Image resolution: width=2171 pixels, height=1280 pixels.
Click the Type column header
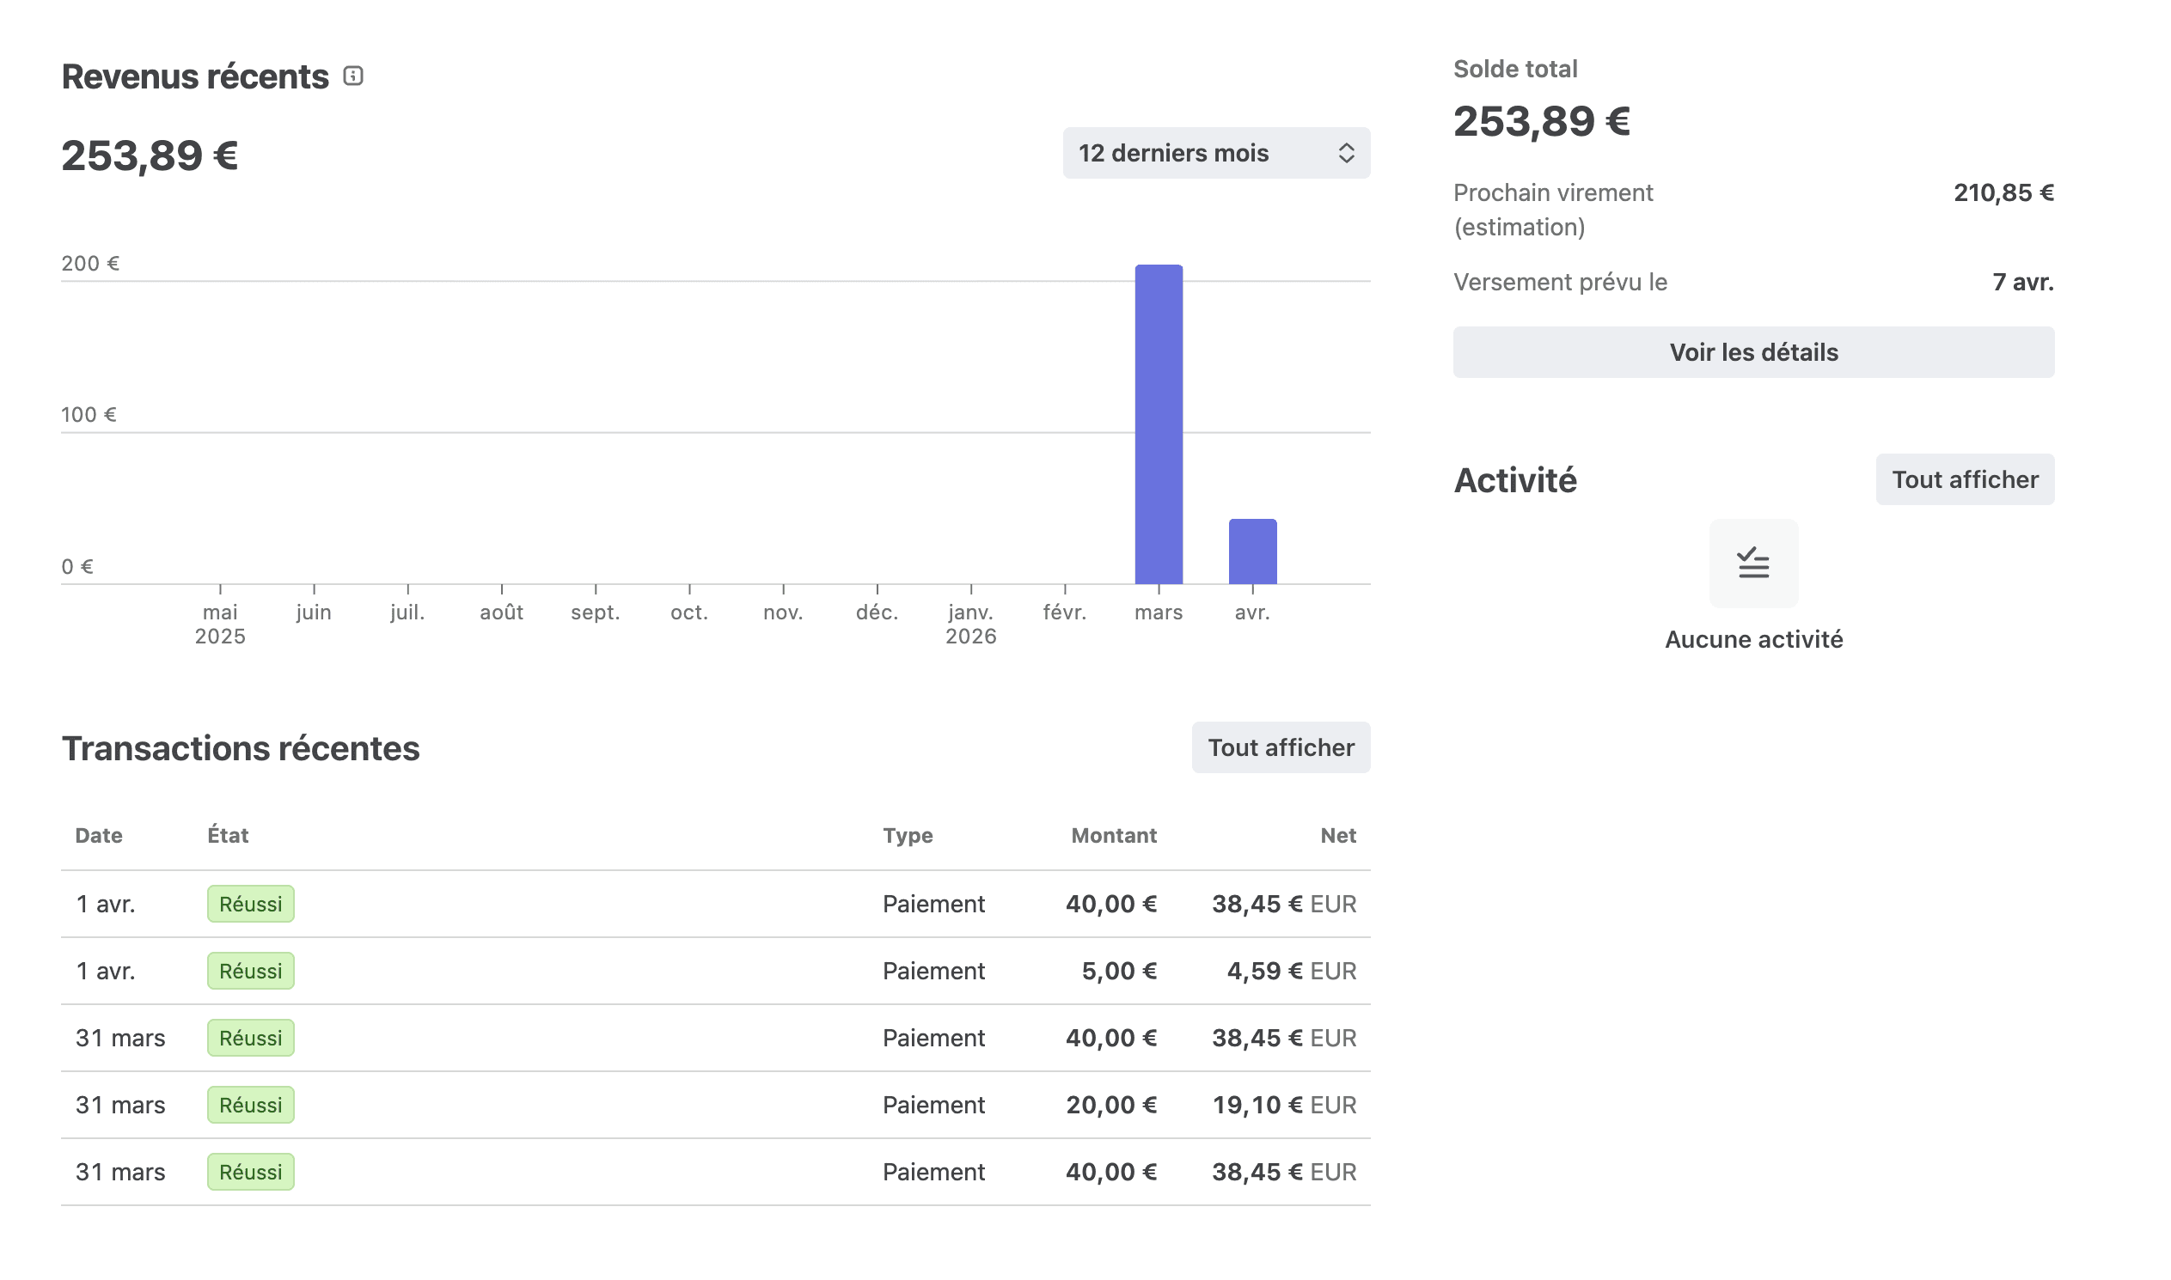coord(907,835)
